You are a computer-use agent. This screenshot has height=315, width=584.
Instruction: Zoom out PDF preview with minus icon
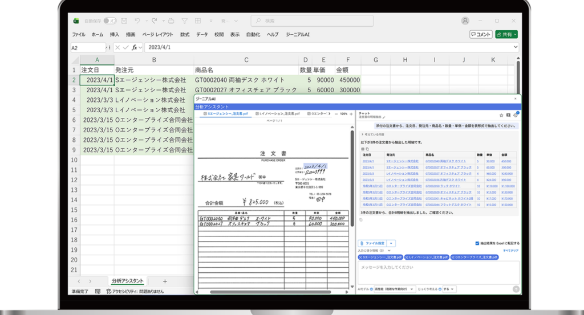(336, 114)
